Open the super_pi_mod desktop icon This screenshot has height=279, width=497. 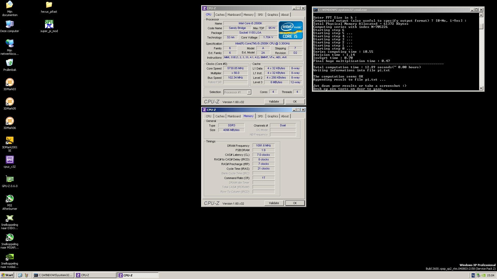pyautogui.click(x=49, y=25)
